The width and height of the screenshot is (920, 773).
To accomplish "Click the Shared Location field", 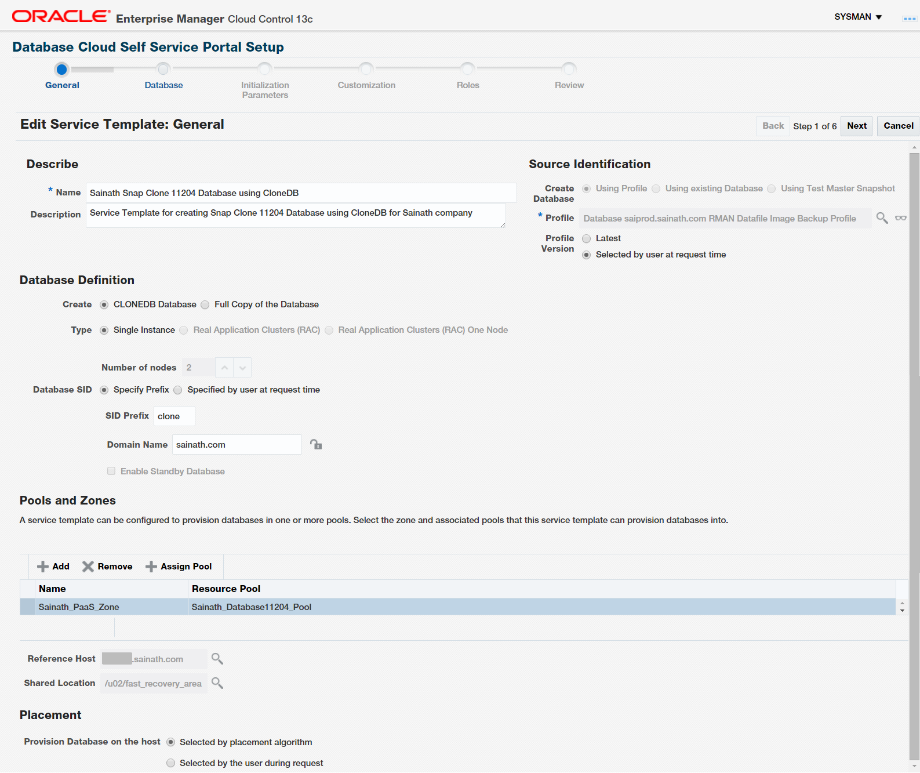I will [154, 684].
